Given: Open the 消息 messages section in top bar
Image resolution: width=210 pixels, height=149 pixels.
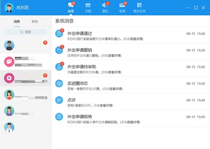Looking at the screenshot, I should coord(71,7).
